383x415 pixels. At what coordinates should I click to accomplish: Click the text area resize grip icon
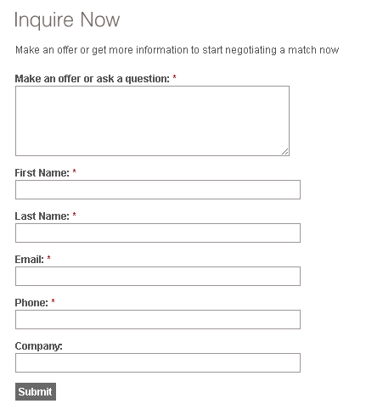pyautogui.click(x=285, y=152)
